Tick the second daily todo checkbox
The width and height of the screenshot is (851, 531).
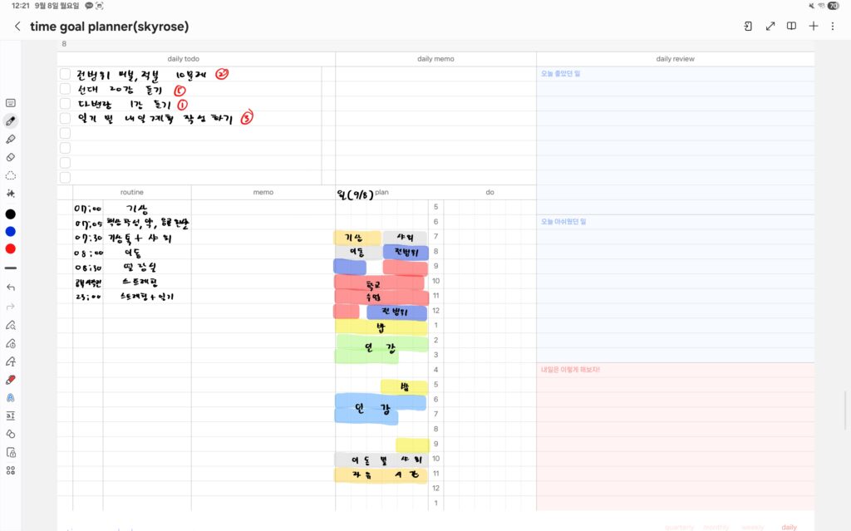(x=65, y=89)
